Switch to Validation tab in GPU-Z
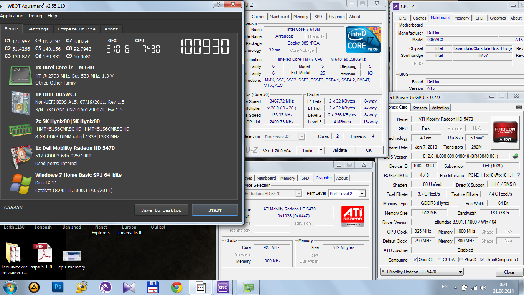Screen dimensions: 524x295 coord(440,108)
